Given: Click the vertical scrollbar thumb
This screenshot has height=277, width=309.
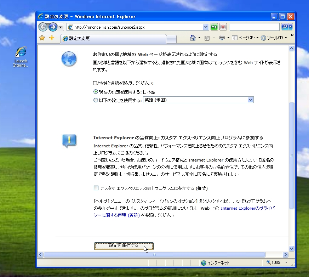Looking at the screenshot, I should tap(291, 156).
